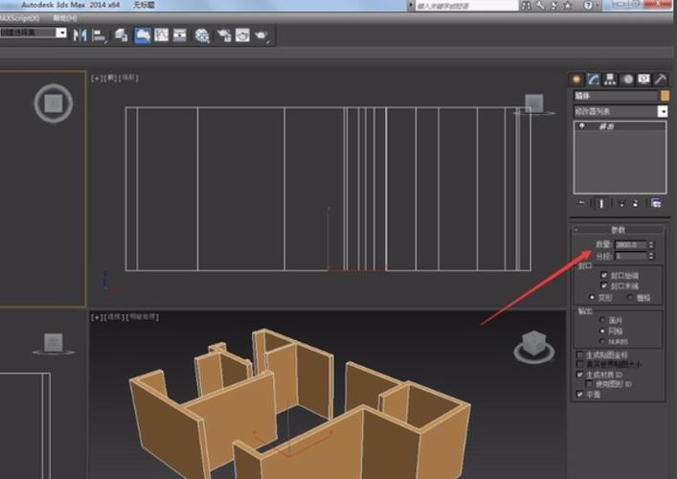The height and width of the screenshot is (479, 677).
Task: Click the Pin Stack icon
Action: (x=582, y=203)
